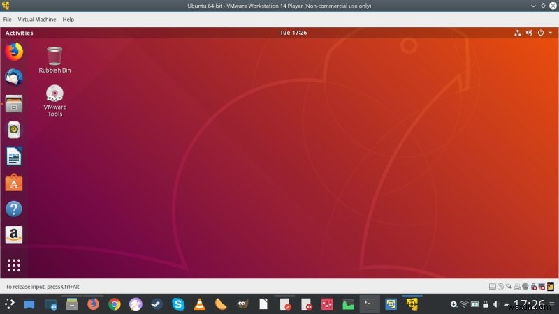Open the terminal icon in KDE taskbar
This screenshot has height=314, width=559.
click(369, 304)
